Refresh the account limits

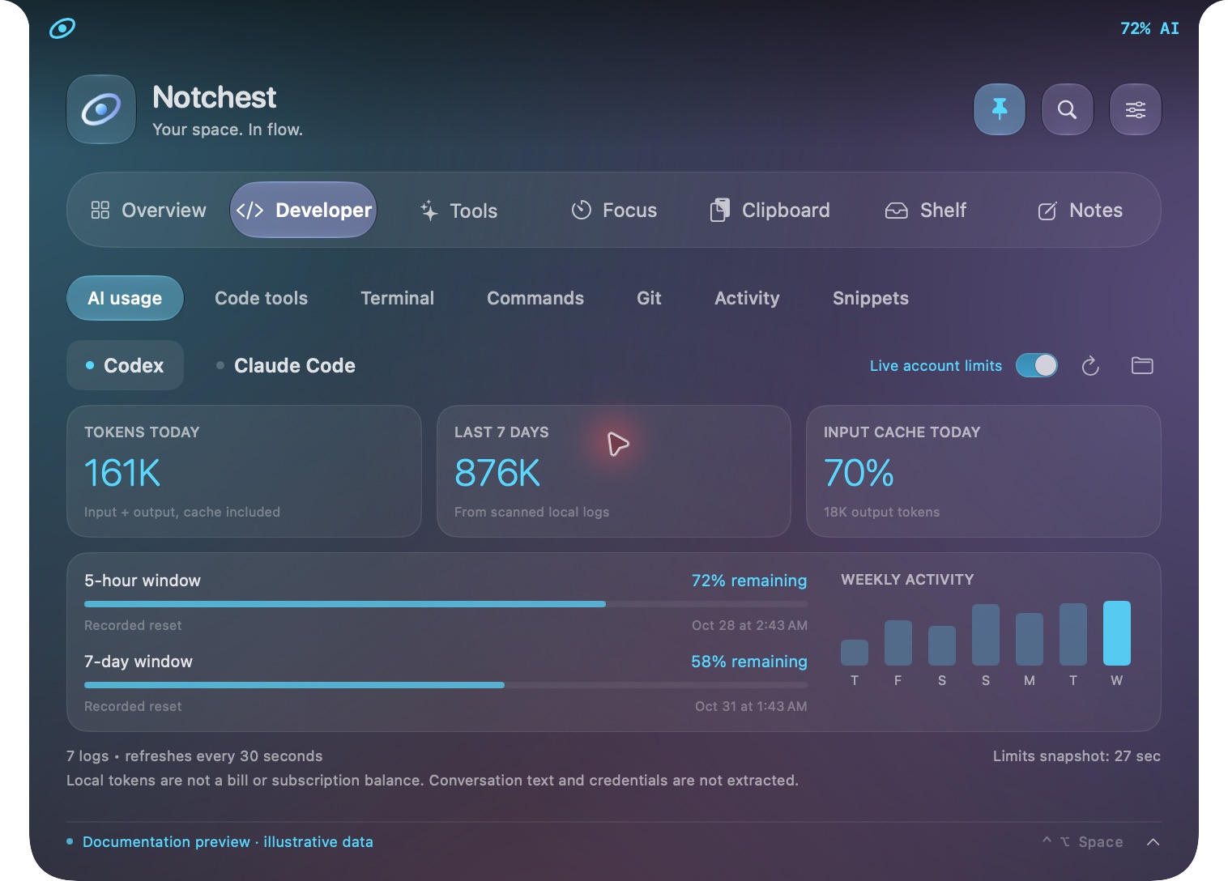pos(1090,366)
